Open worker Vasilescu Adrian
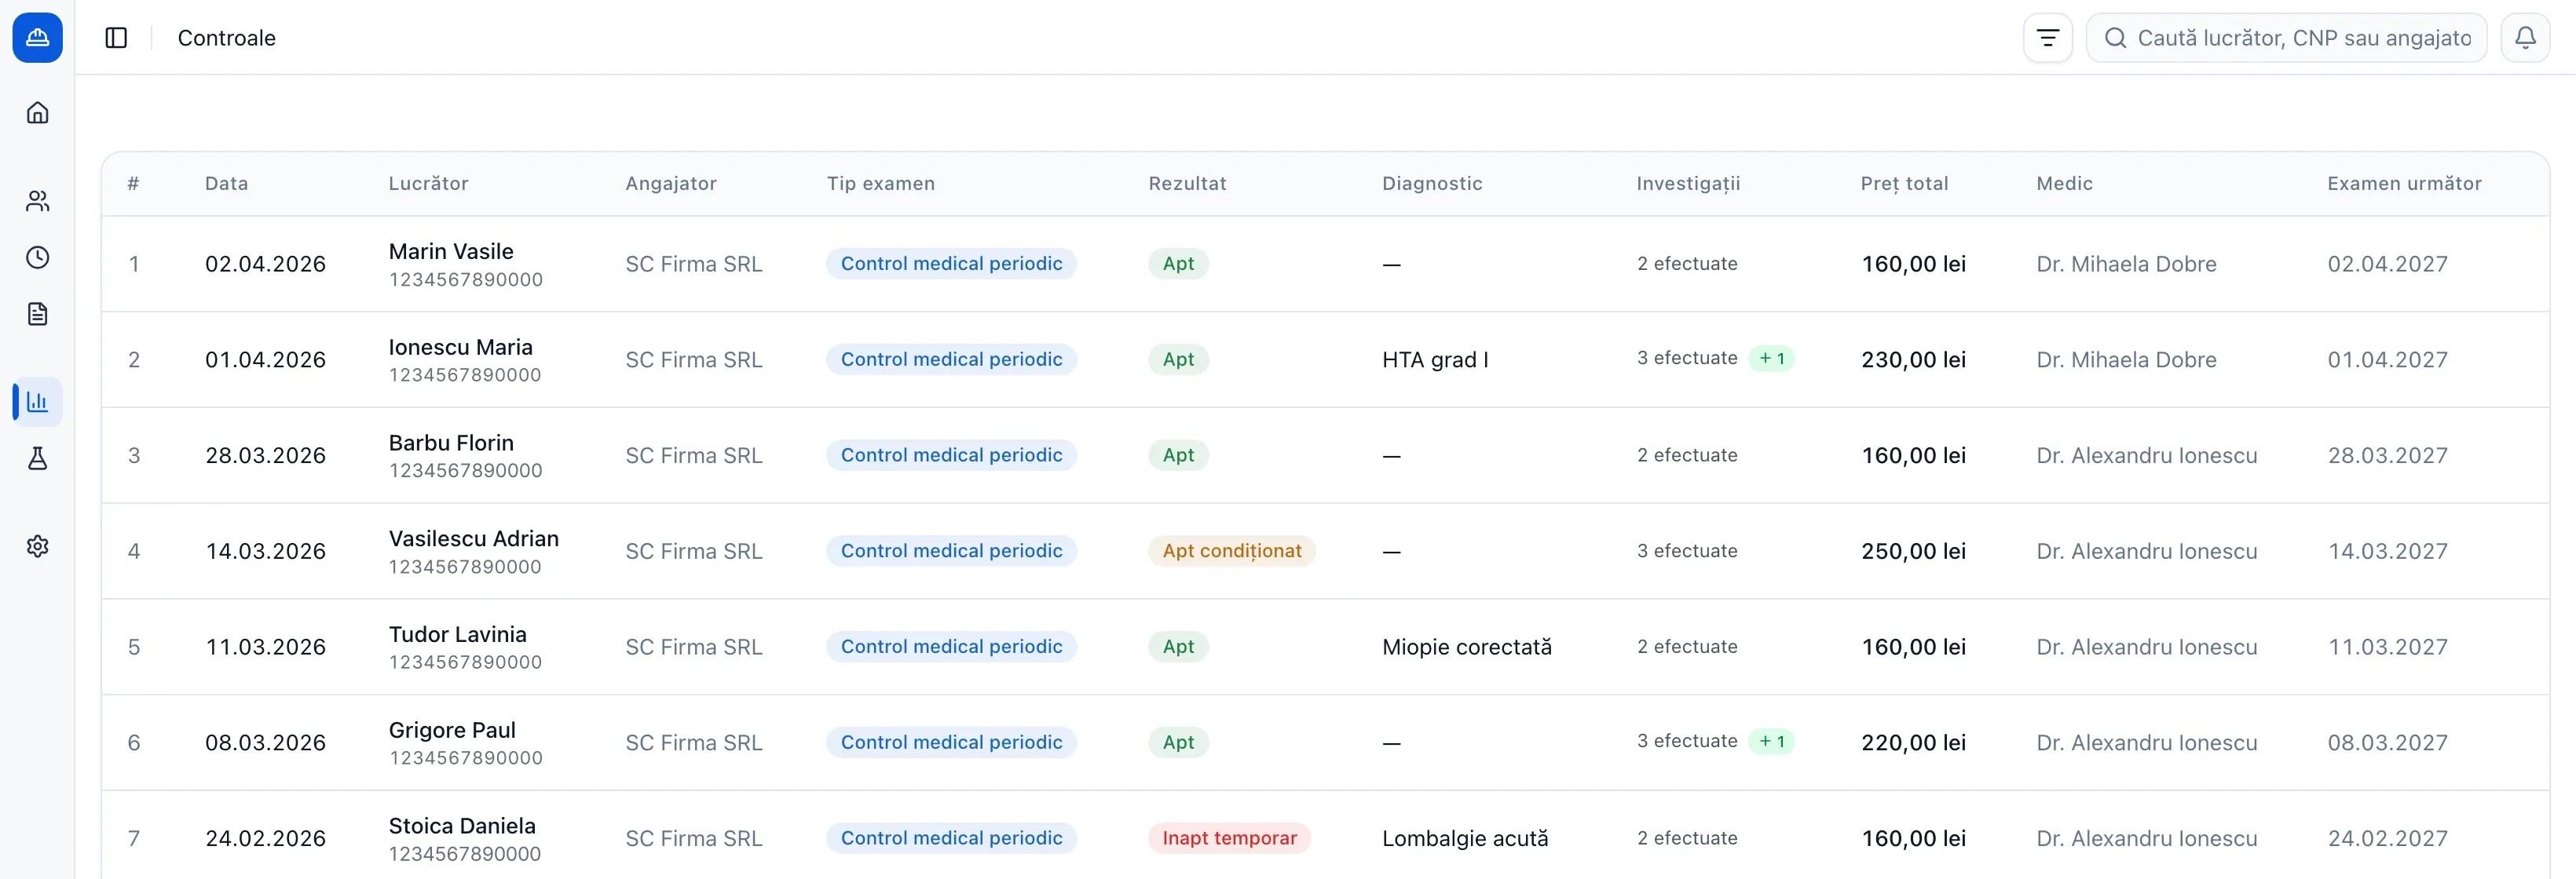The height and width of the screenshot is (879, 2576). (473, 539)
